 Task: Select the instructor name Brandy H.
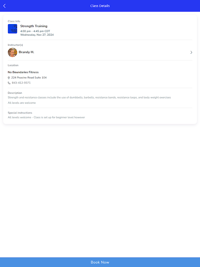pos(26,52)
